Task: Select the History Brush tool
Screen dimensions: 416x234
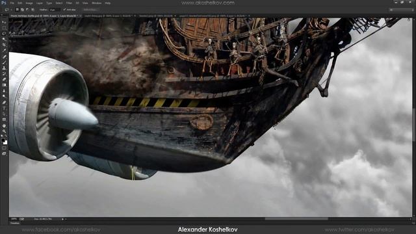Action: point(4,73)
